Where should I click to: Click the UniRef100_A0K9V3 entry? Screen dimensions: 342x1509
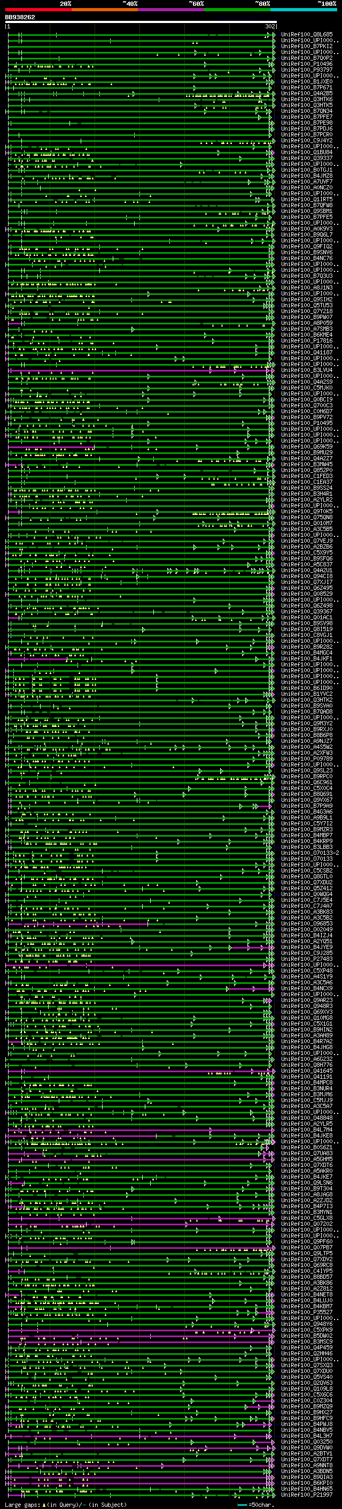click(x=307, y=229)
